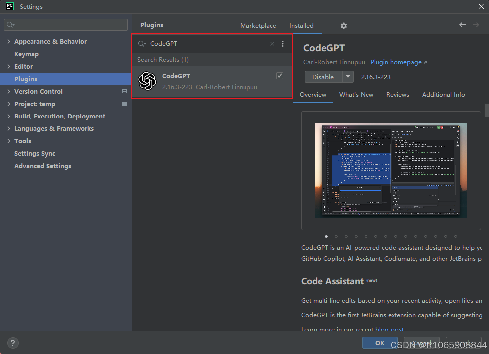Clear the CodeGPT plugin search text
Viewport: 489px width, 354px height.
[272, 44]
